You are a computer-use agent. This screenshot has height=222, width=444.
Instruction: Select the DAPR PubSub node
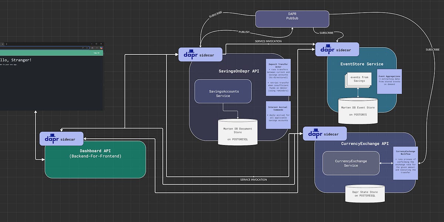pos(292,18)
